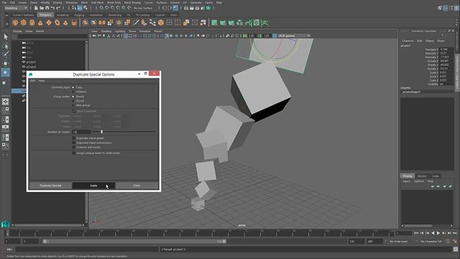Click the Save Scene icon
460x259 pixels.
coord(47,8)
